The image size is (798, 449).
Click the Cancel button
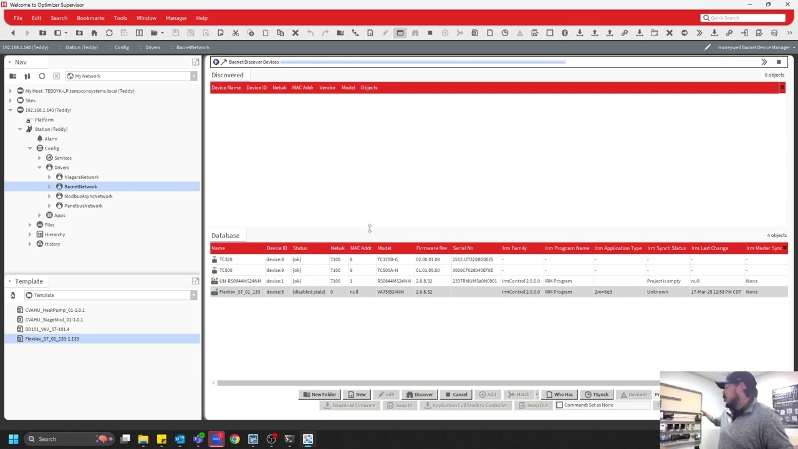click(456, 395)
